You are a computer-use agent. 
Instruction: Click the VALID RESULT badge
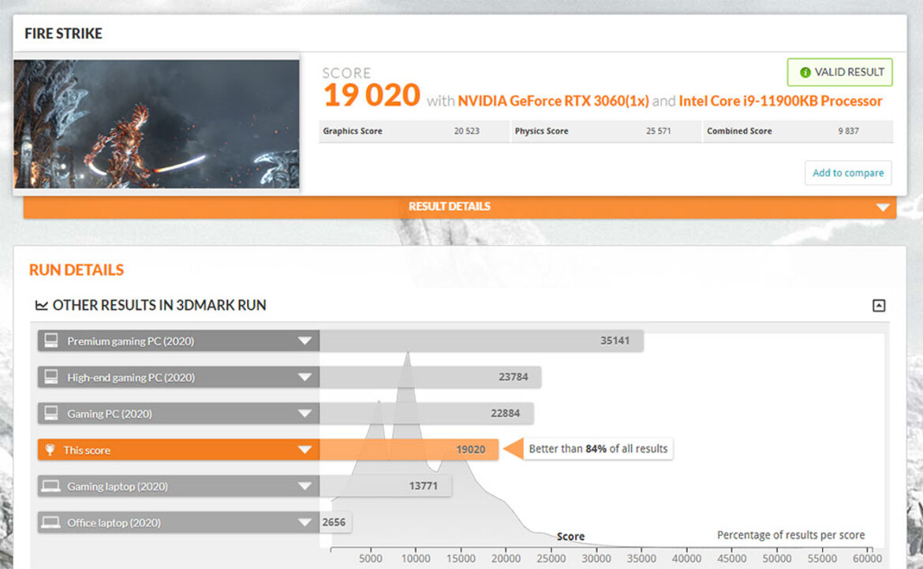pyautogui.click(x=839, y=73)
